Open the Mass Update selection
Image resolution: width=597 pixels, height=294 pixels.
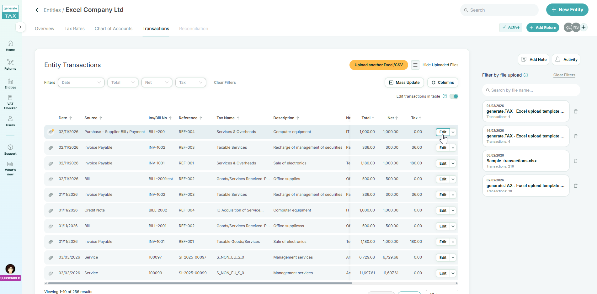(x=404, y=83)
